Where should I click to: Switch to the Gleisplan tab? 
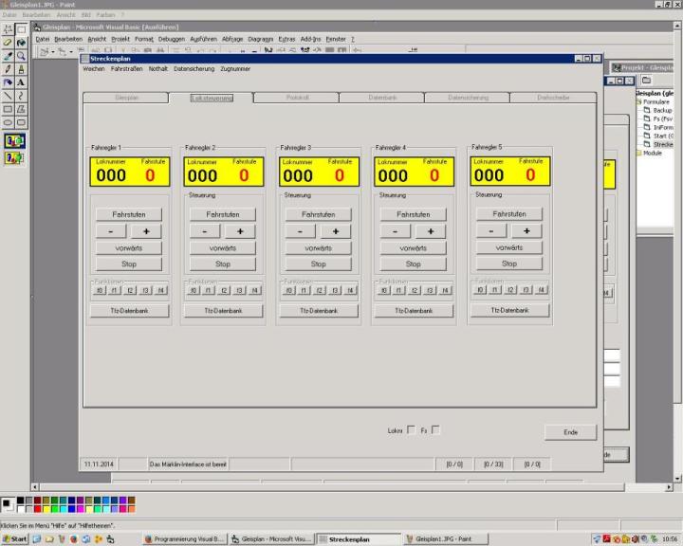pos(125,98)
